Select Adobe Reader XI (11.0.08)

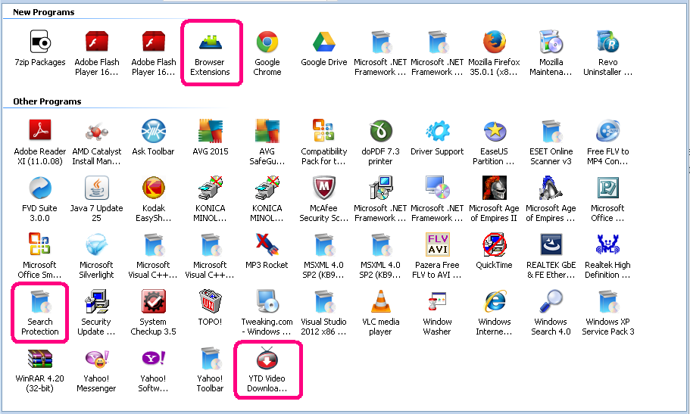pos(40,131)
